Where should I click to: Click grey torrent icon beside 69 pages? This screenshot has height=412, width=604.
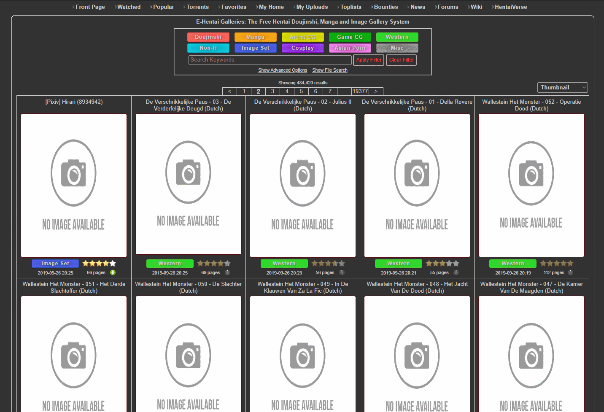point(227,272)
